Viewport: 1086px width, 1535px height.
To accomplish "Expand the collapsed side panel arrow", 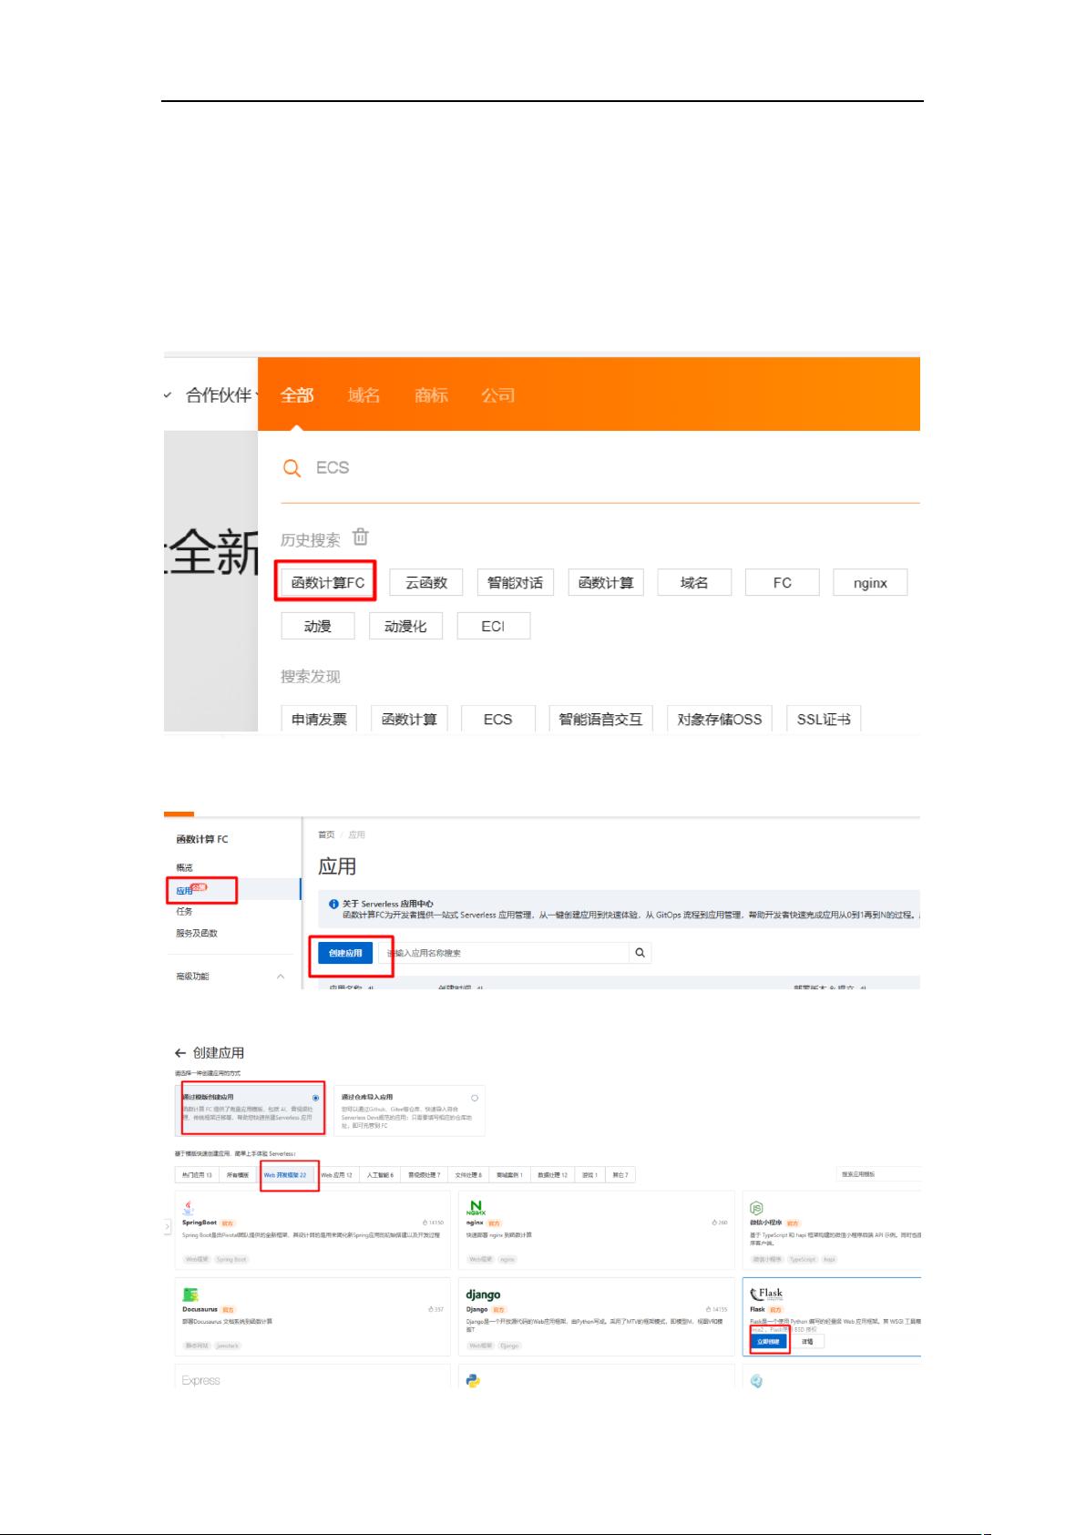I will click(168, 1227).
